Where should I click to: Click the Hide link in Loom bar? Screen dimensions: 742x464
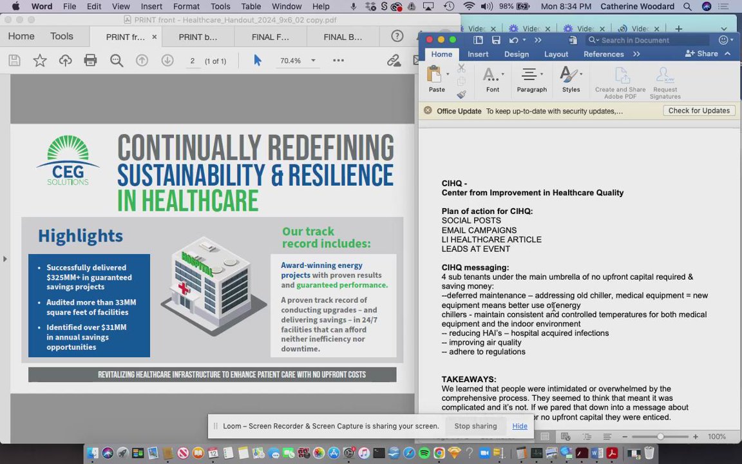520,426
